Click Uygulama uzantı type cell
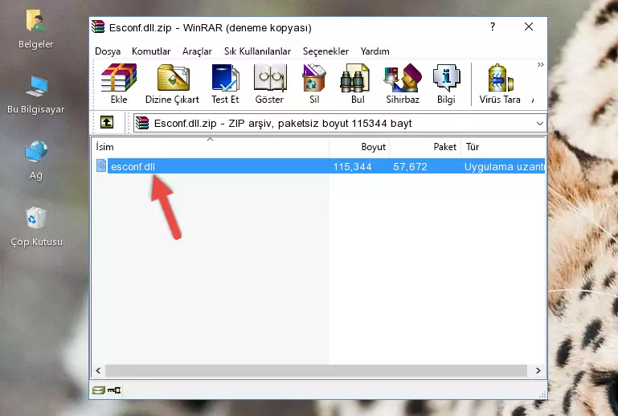Viewport: 618px width, 416px height. 504,166
